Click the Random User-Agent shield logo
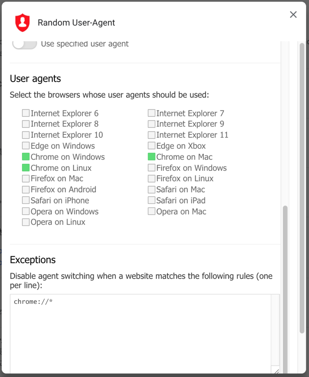This screenshot has height=377, width=309. click(x=22, y=22)
